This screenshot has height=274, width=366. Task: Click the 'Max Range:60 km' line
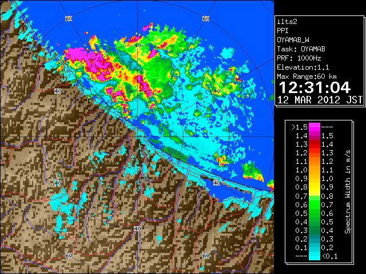[307, 76]
